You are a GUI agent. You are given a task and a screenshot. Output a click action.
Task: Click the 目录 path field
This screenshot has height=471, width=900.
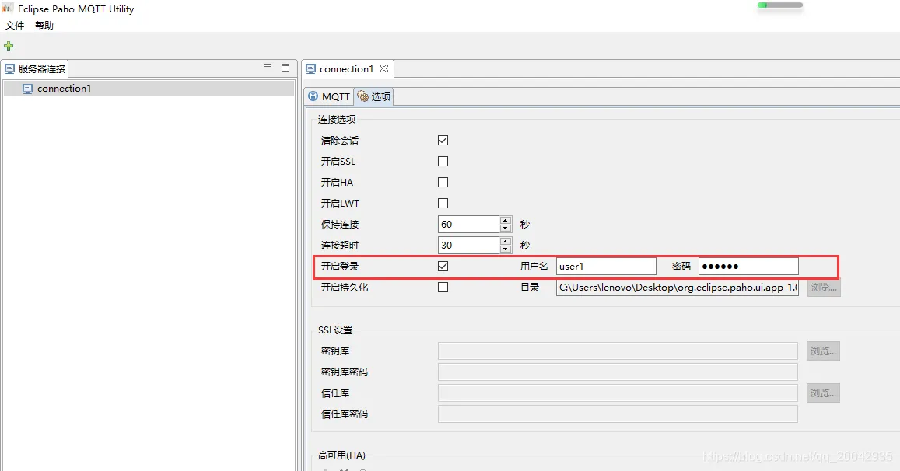(678, 288)
